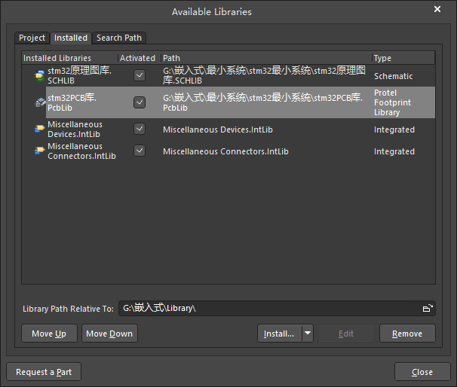Click the Type column header
Image resolution: width=457 pixels, height=387 pixels.
[403, 58]
